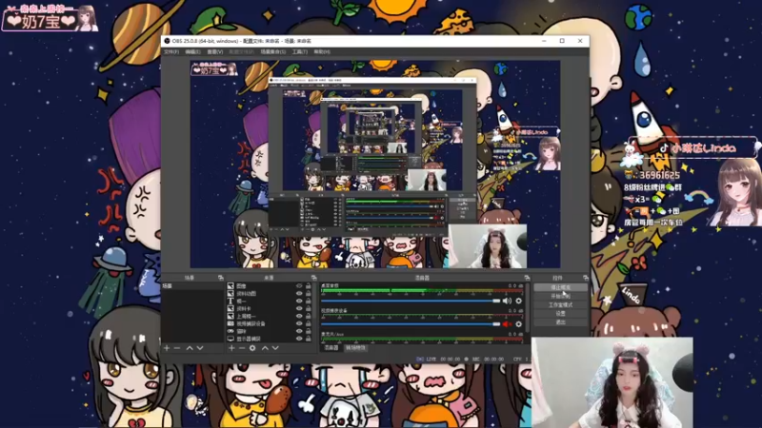
Task: Toggle the lock on the 显示器捕获 source
Action: tap(308, 339)
